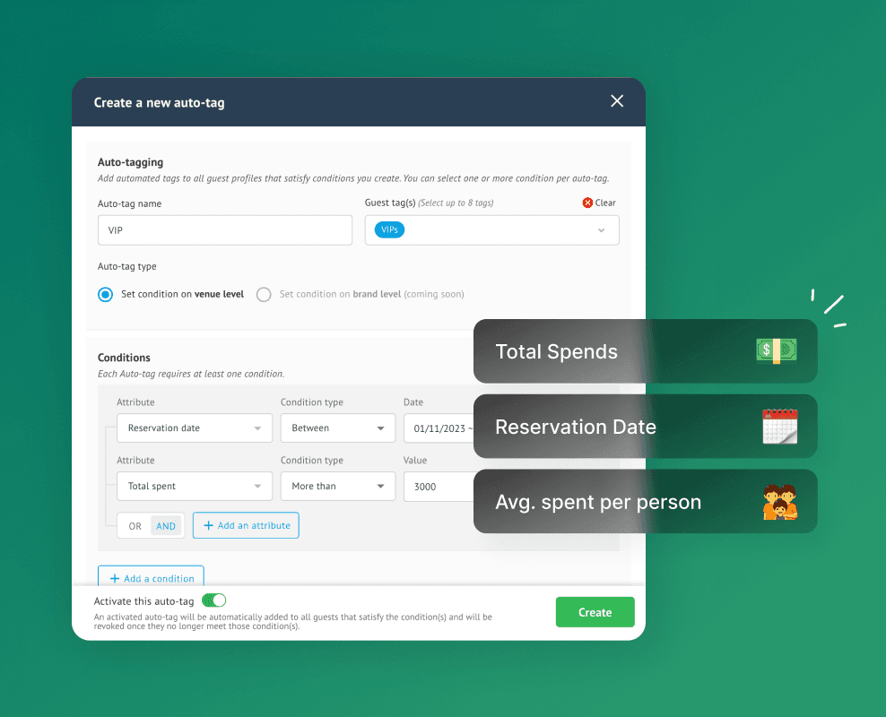This screenshot has height=717, width=886.
Task: Close the Create a new auto-tag dialog
Action: pos(617,101)
